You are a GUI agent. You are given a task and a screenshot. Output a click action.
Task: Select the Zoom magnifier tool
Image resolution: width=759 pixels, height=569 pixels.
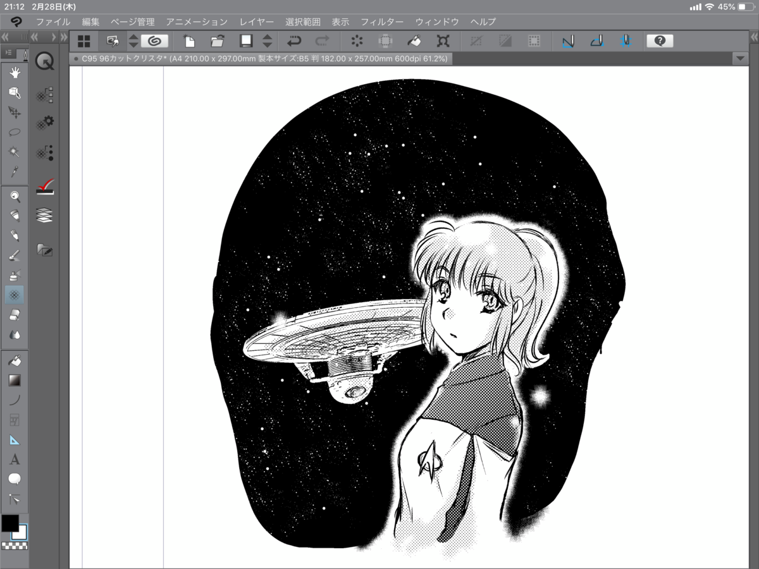point(15,196)
